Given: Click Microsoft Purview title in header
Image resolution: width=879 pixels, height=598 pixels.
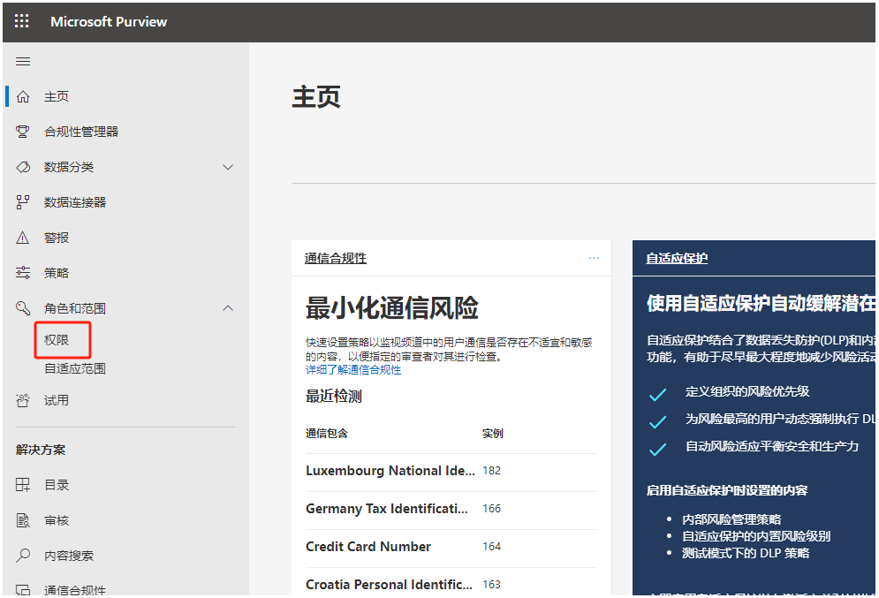Looking at the screenshot, I should click(x=109, y=22).
